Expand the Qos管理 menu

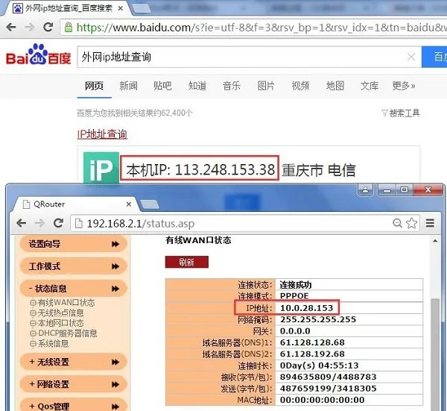[x=74, y=406]
